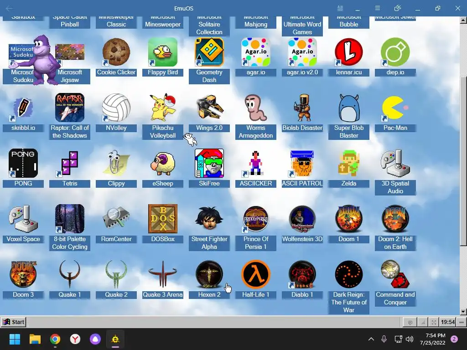Open File Explorer from Windows taskbar
467x350 pixels.
click(35, 339)
